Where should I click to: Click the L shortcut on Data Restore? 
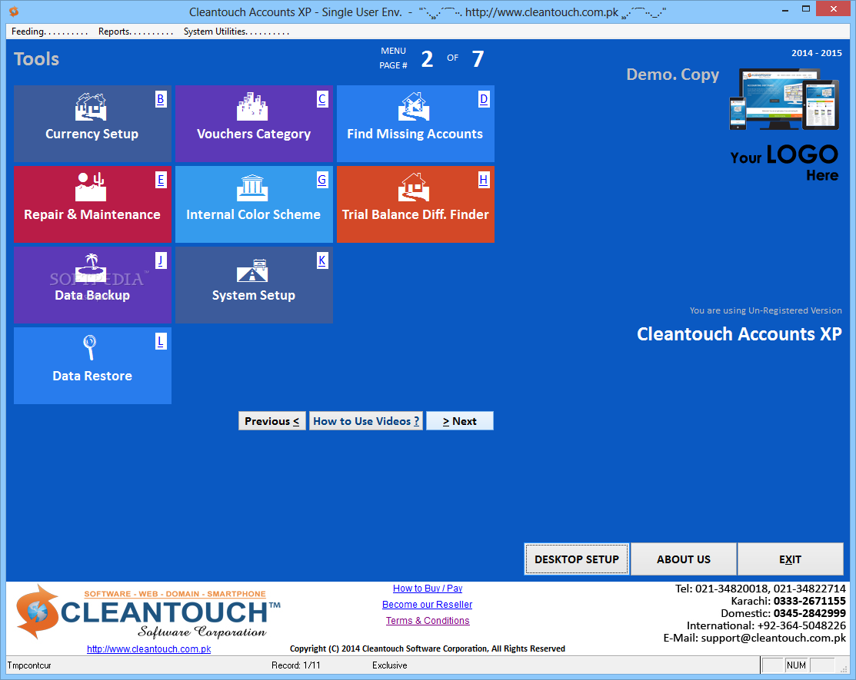[x=161, y=341]
